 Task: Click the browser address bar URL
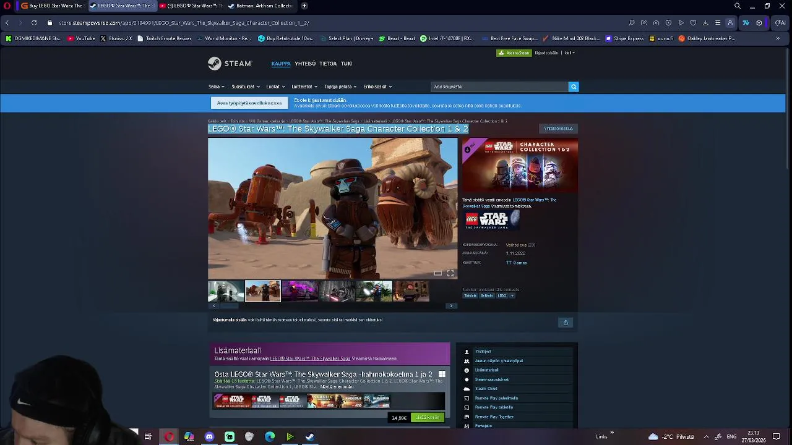click(x=184, y=23)
